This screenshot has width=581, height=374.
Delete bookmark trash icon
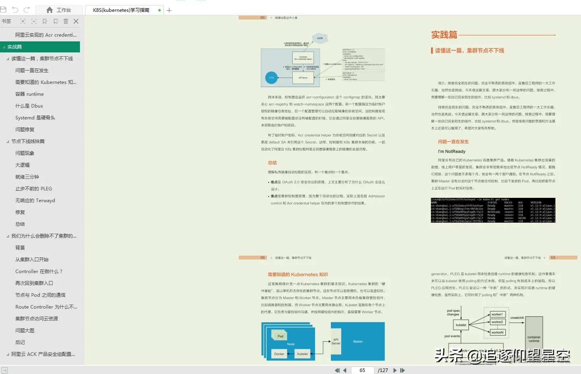pyautogui.click(x=66, y=21)
